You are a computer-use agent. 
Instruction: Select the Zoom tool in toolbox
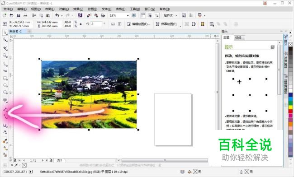tap(5, 56)
